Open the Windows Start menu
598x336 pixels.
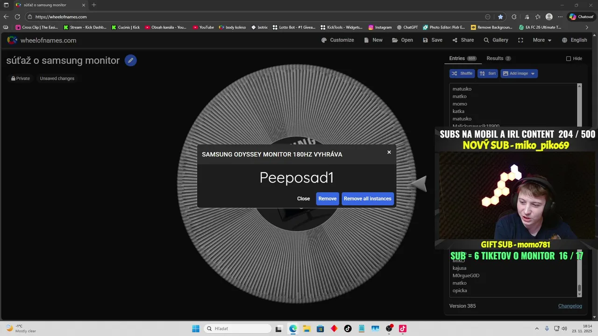pos(196,329)
